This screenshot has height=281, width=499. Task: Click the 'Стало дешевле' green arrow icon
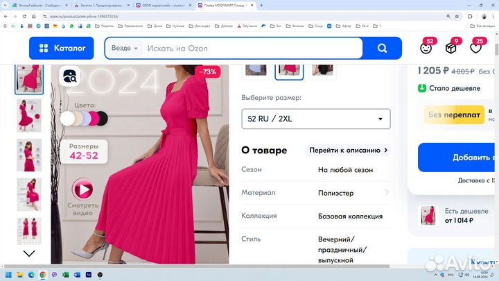[422, 88]
